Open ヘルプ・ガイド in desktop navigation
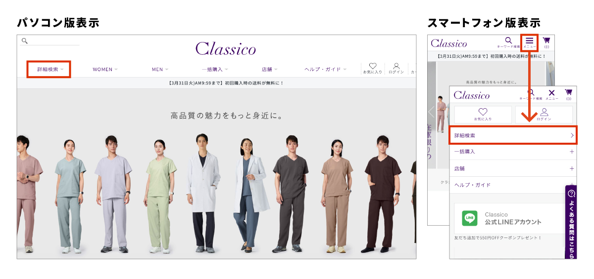Image resolution: width=594 pixels, height=279 pixels. tap(326, 69)
